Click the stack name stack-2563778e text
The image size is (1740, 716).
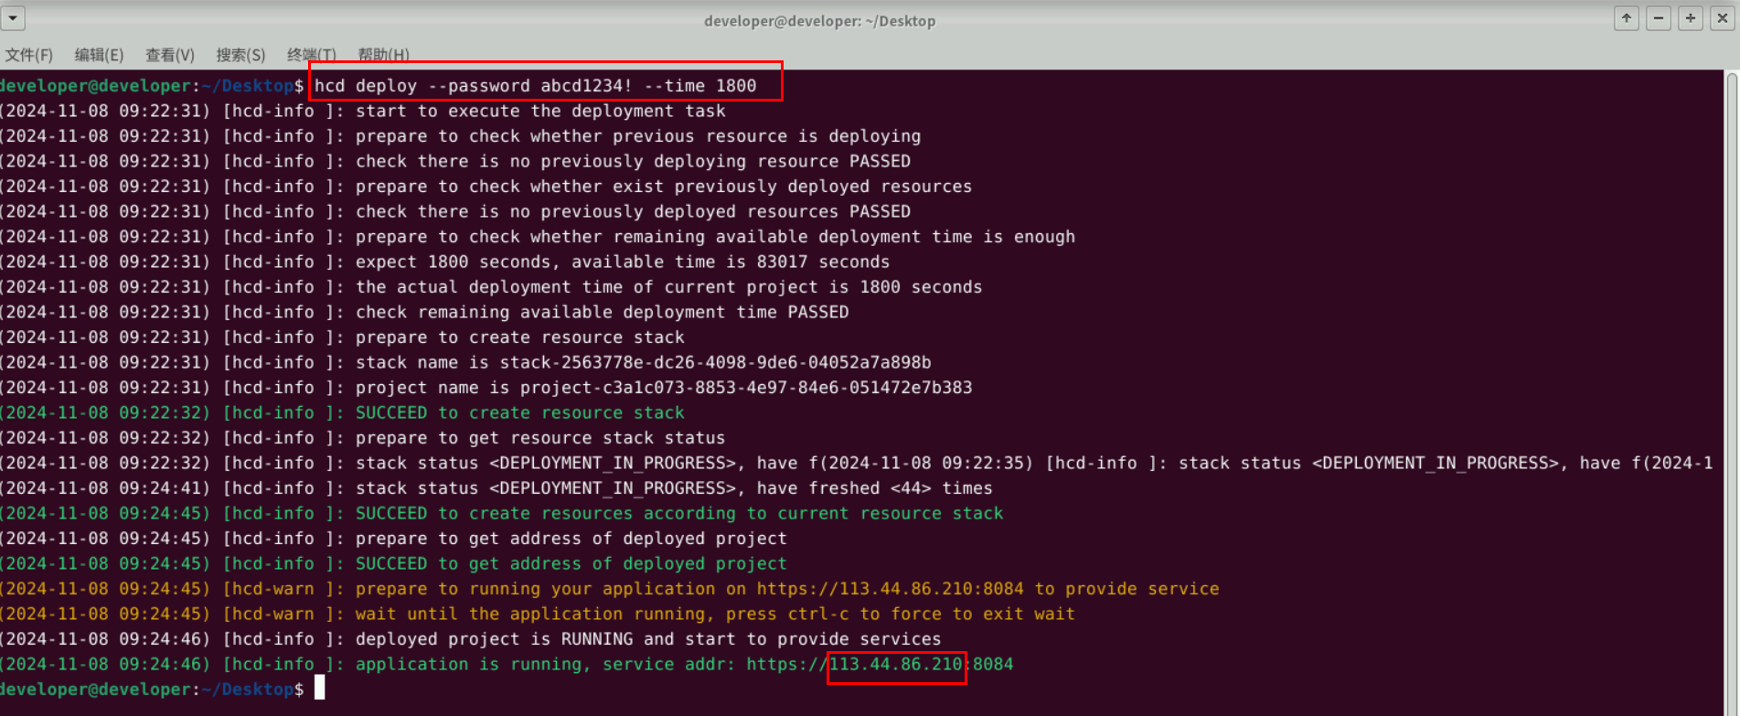coord(715,363)
